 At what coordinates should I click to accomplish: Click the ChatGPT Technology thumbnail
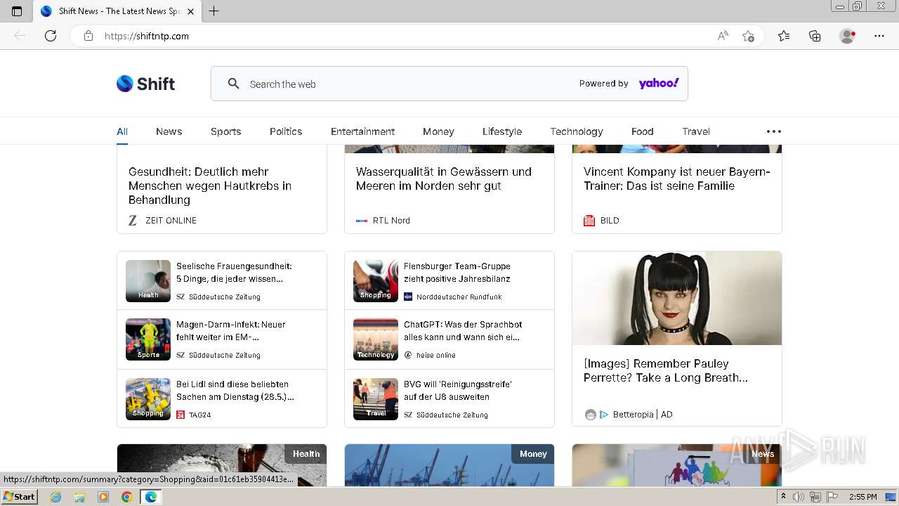pyautogui.click(x=376, y=339)
